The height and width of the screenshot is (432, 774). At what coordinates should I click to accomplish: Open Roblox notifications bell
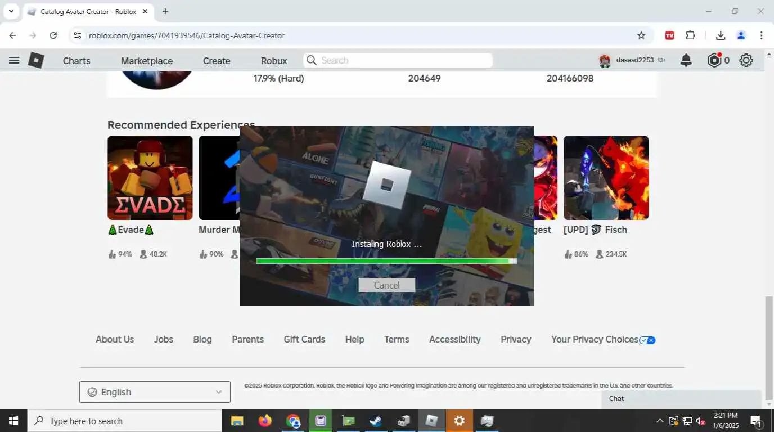[686, 60]
